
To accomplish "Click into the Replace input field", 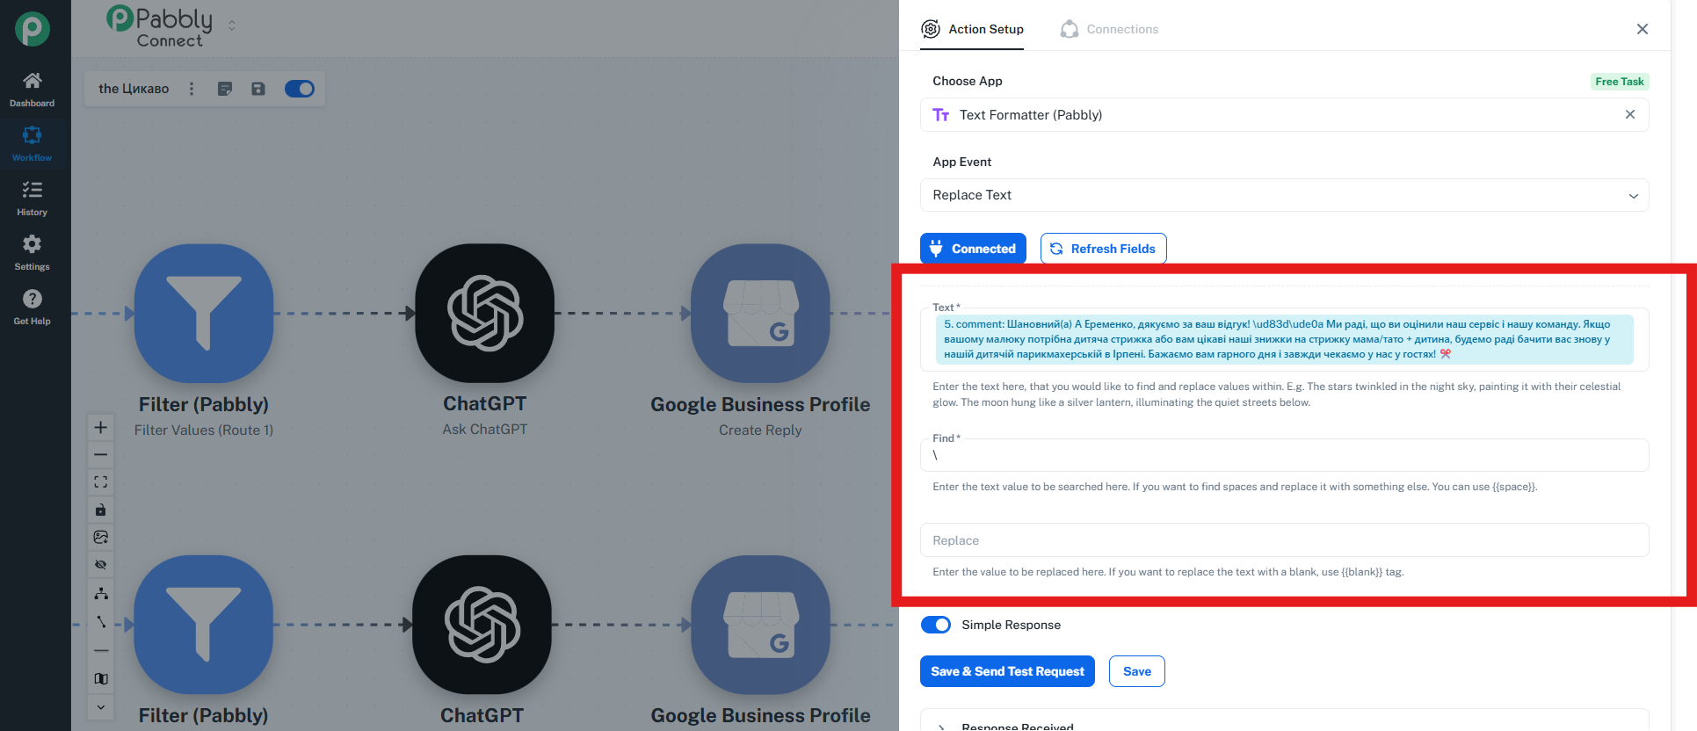I will (x=1284, y=540).
